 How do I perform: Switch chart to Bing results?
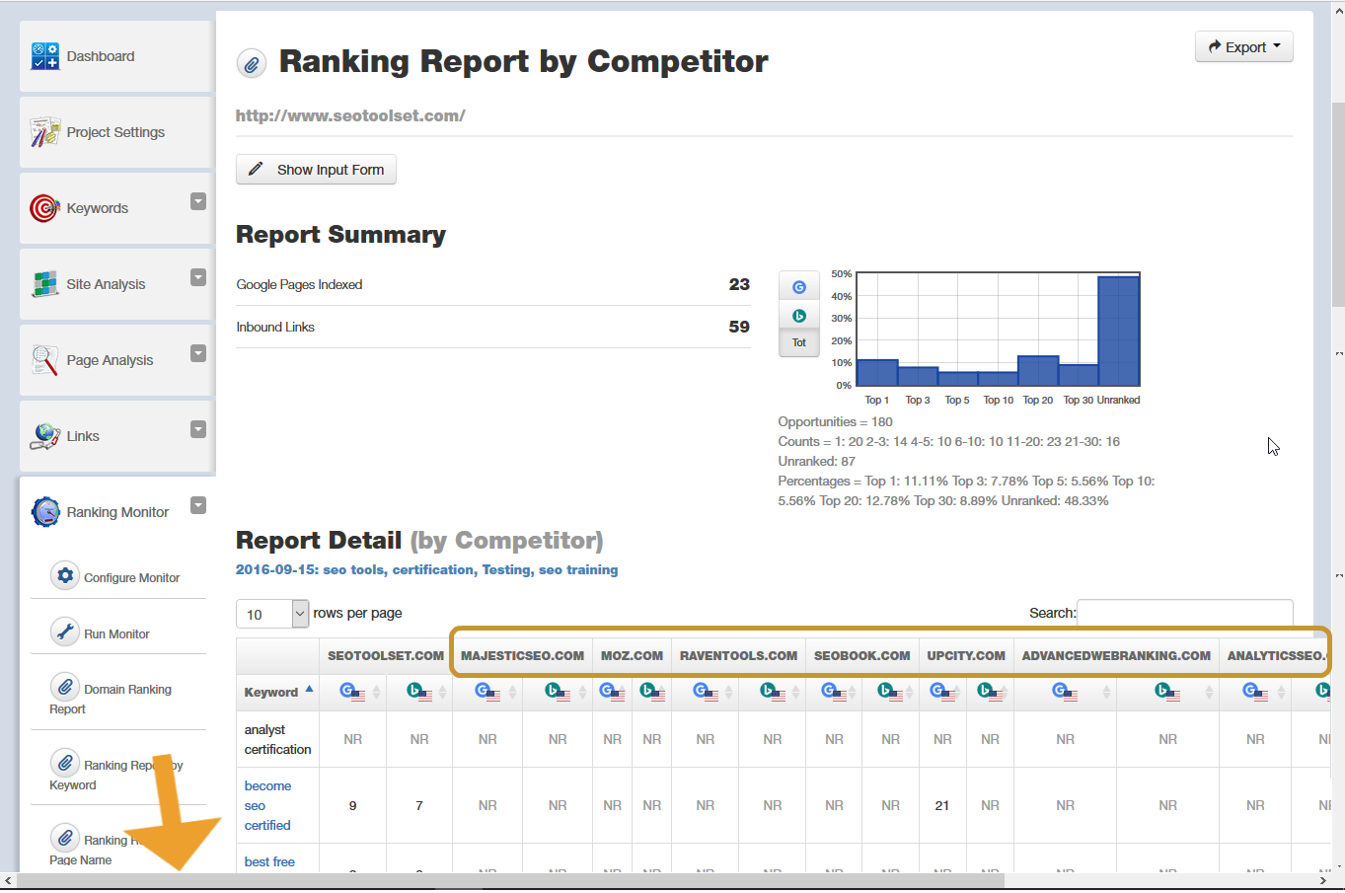[799, 316]
